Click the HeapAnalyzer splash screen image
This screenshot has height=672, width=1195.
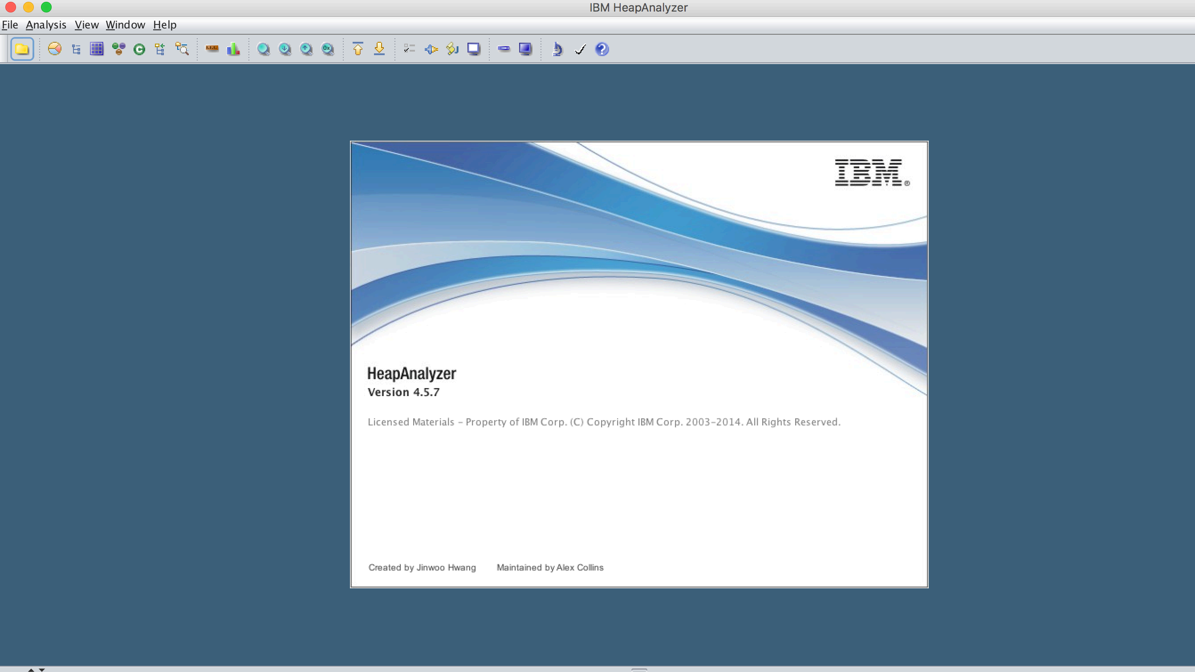click(x=639, y=364)
